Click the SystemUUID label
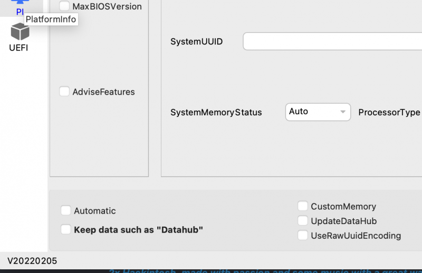This screenshot has width=422, height=273. click(196, 42)
